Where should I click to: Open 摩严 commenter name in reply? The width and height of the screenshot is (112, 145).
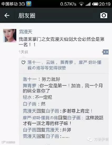tap(40, 118)
